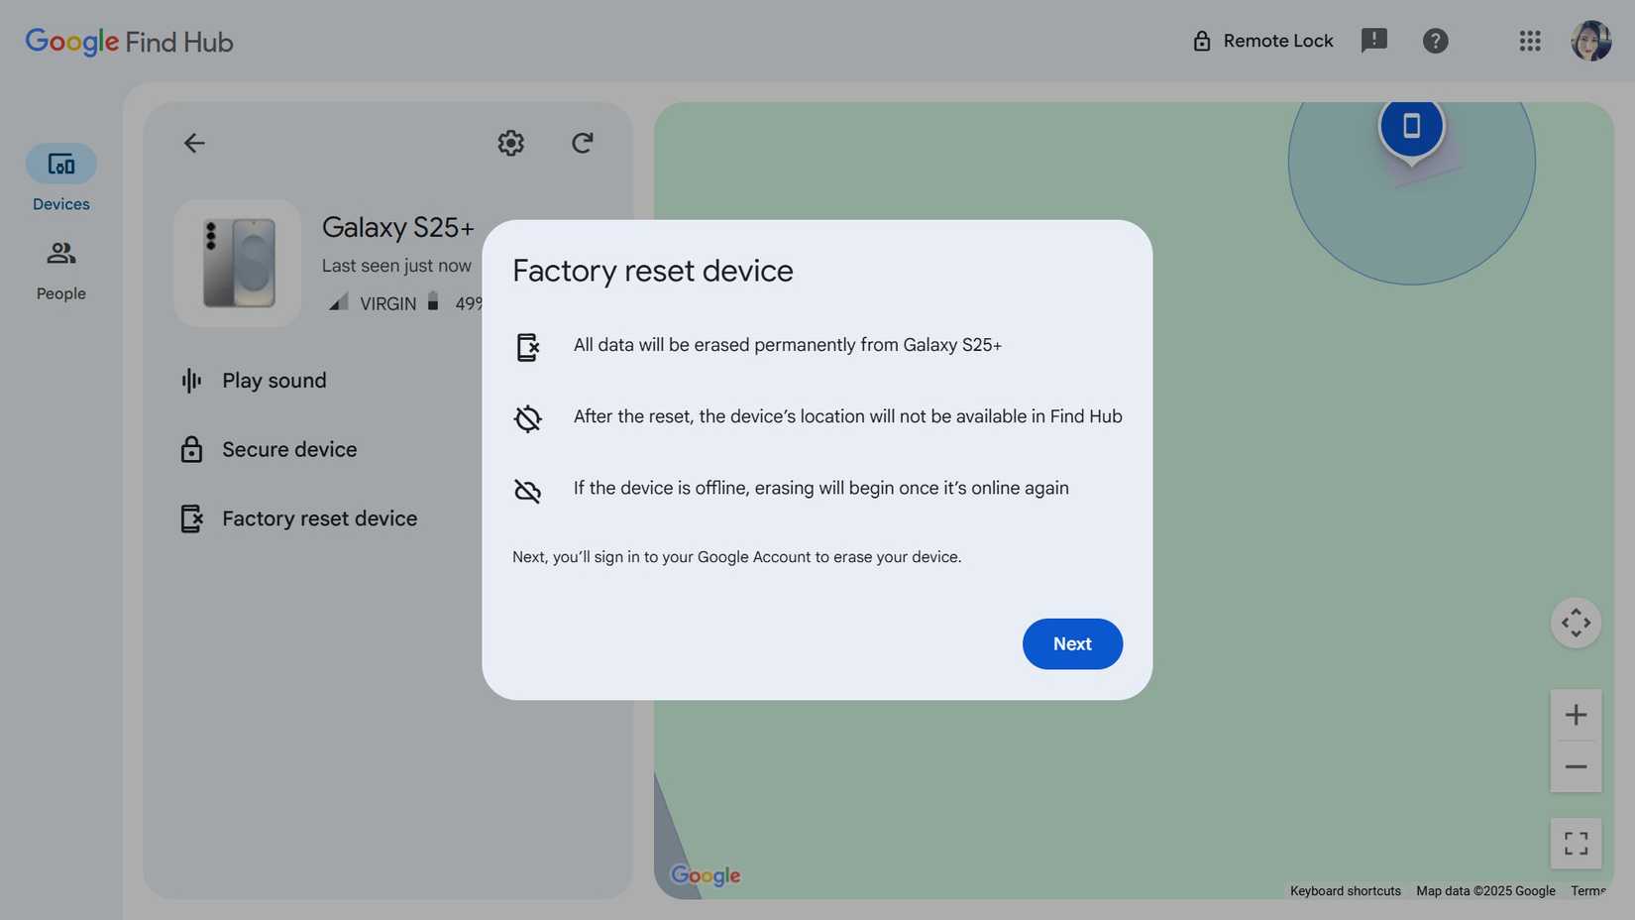The height and width of the screenshot is (920, 1635).
Task: Open the map Terms link
Action: pyautogui.click(x=1588, y=890)
